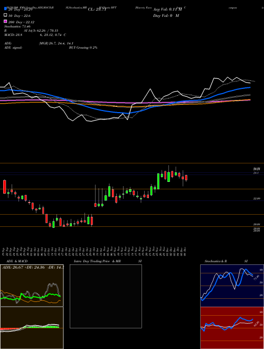This screenshot has height=349, width=264.
Task: Click the 'CL: 23.71' closing price
Action: click(97, 10)
